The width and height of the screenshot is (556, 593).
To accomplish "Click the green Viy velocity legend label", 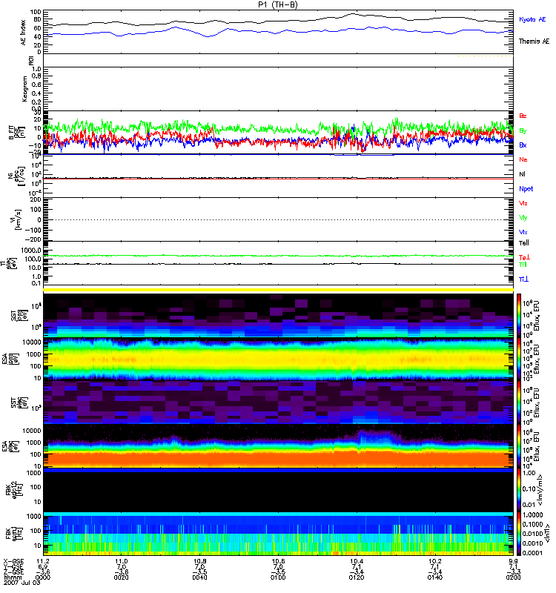I will coord(523,218).
